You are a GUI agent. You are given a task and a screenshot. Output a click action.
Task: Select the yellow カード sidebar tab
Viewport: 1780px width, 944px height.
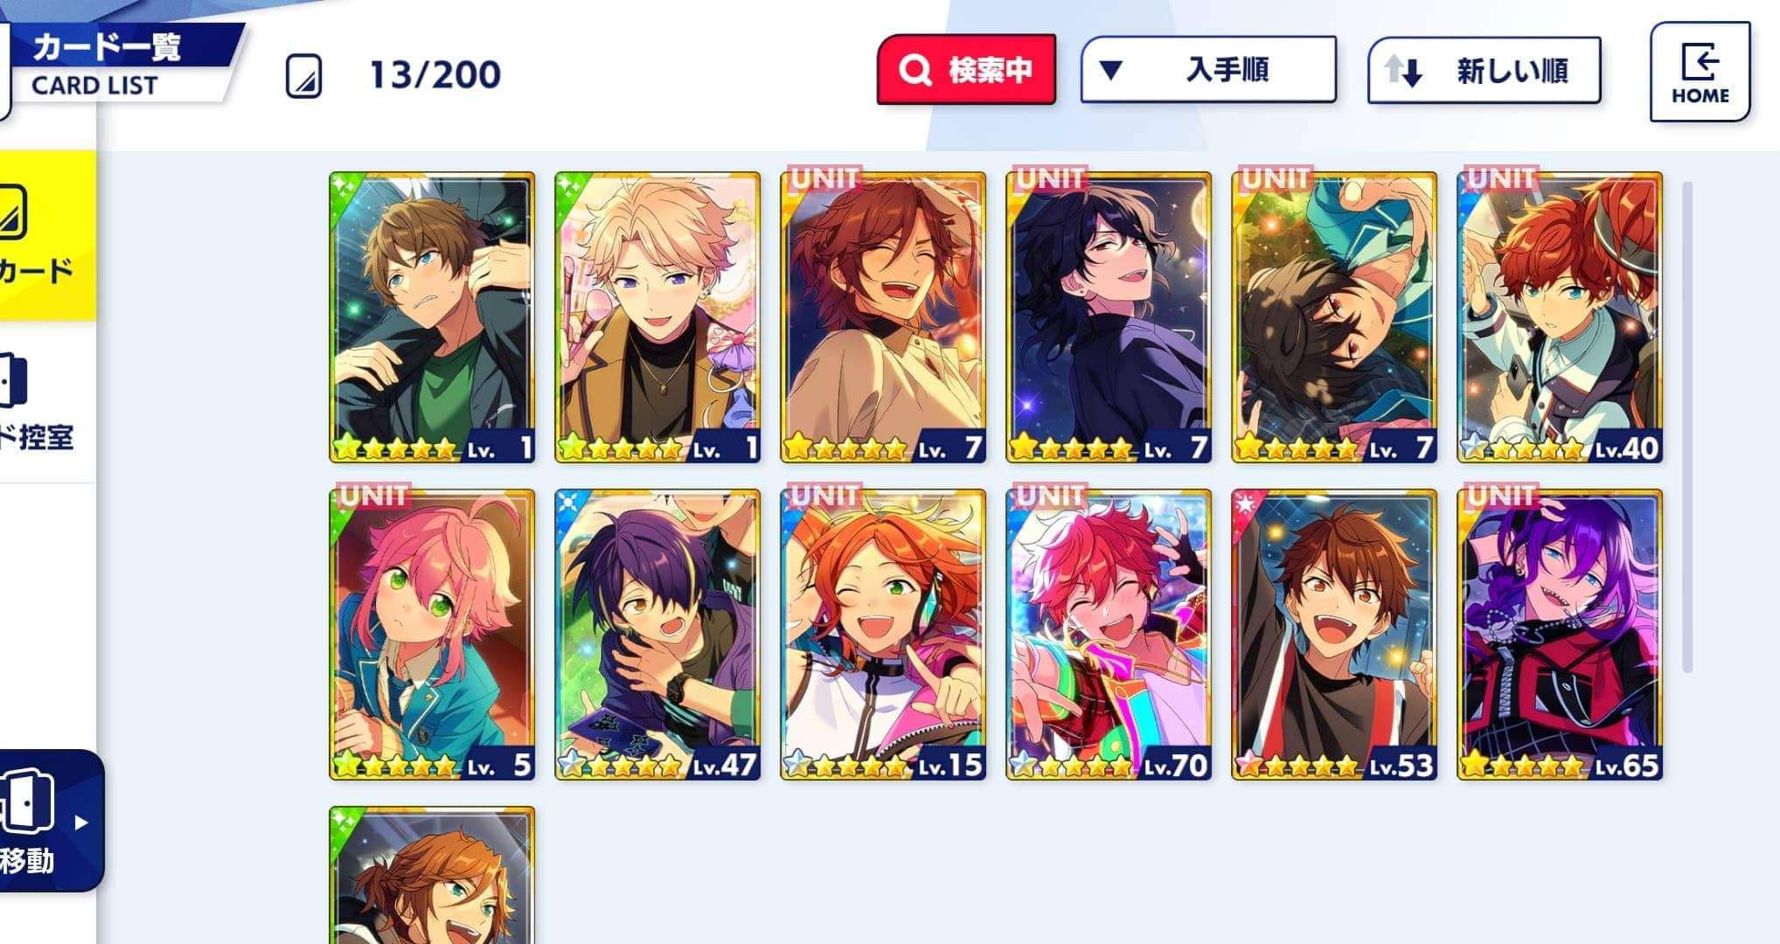pyautogui.click(x=45, y=235)
